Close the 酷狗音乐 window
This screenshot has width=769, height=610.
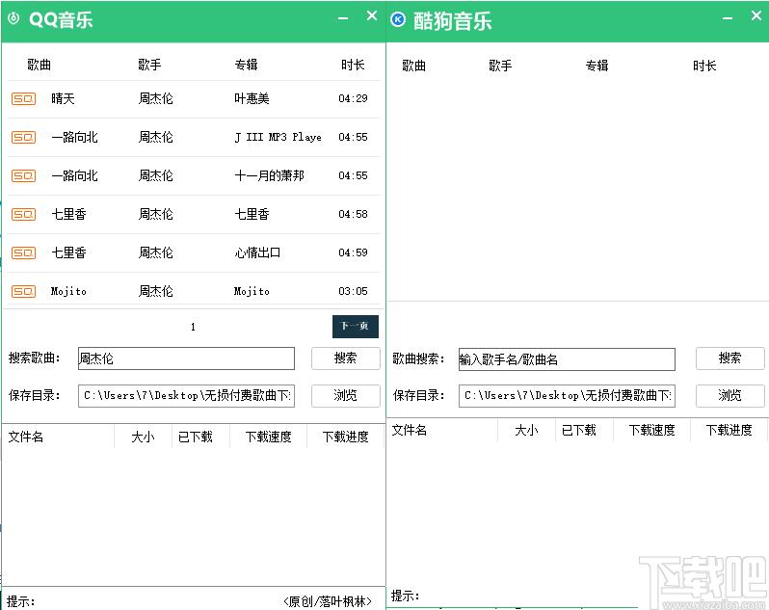756,15
